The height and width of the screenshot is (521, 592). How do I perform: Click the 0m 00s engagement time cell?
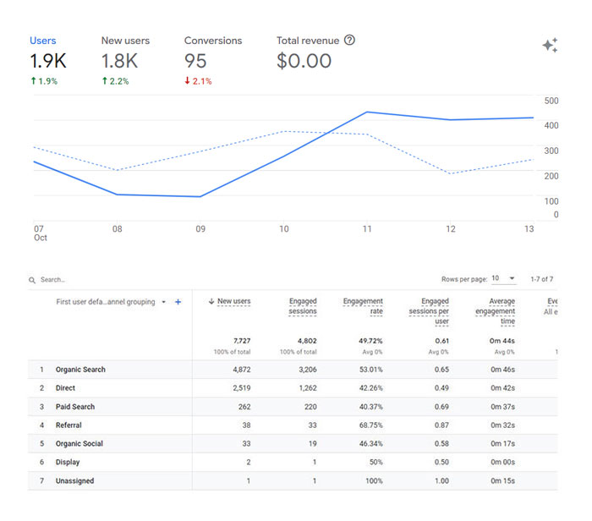pos(502,462)
